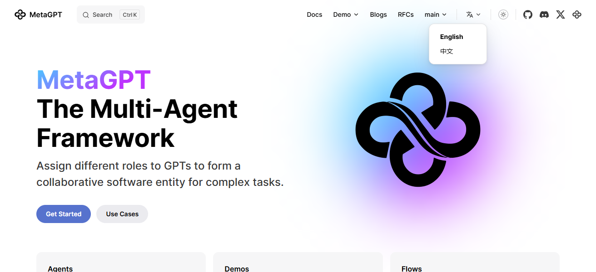Click the large MetaGPT hero logo image
This screenshot has width=596, height=272.
tap(418, 130)
